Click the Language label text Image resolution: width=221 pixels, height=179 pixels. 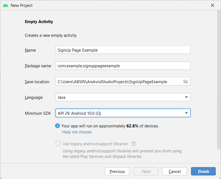[x=34, y=97]
